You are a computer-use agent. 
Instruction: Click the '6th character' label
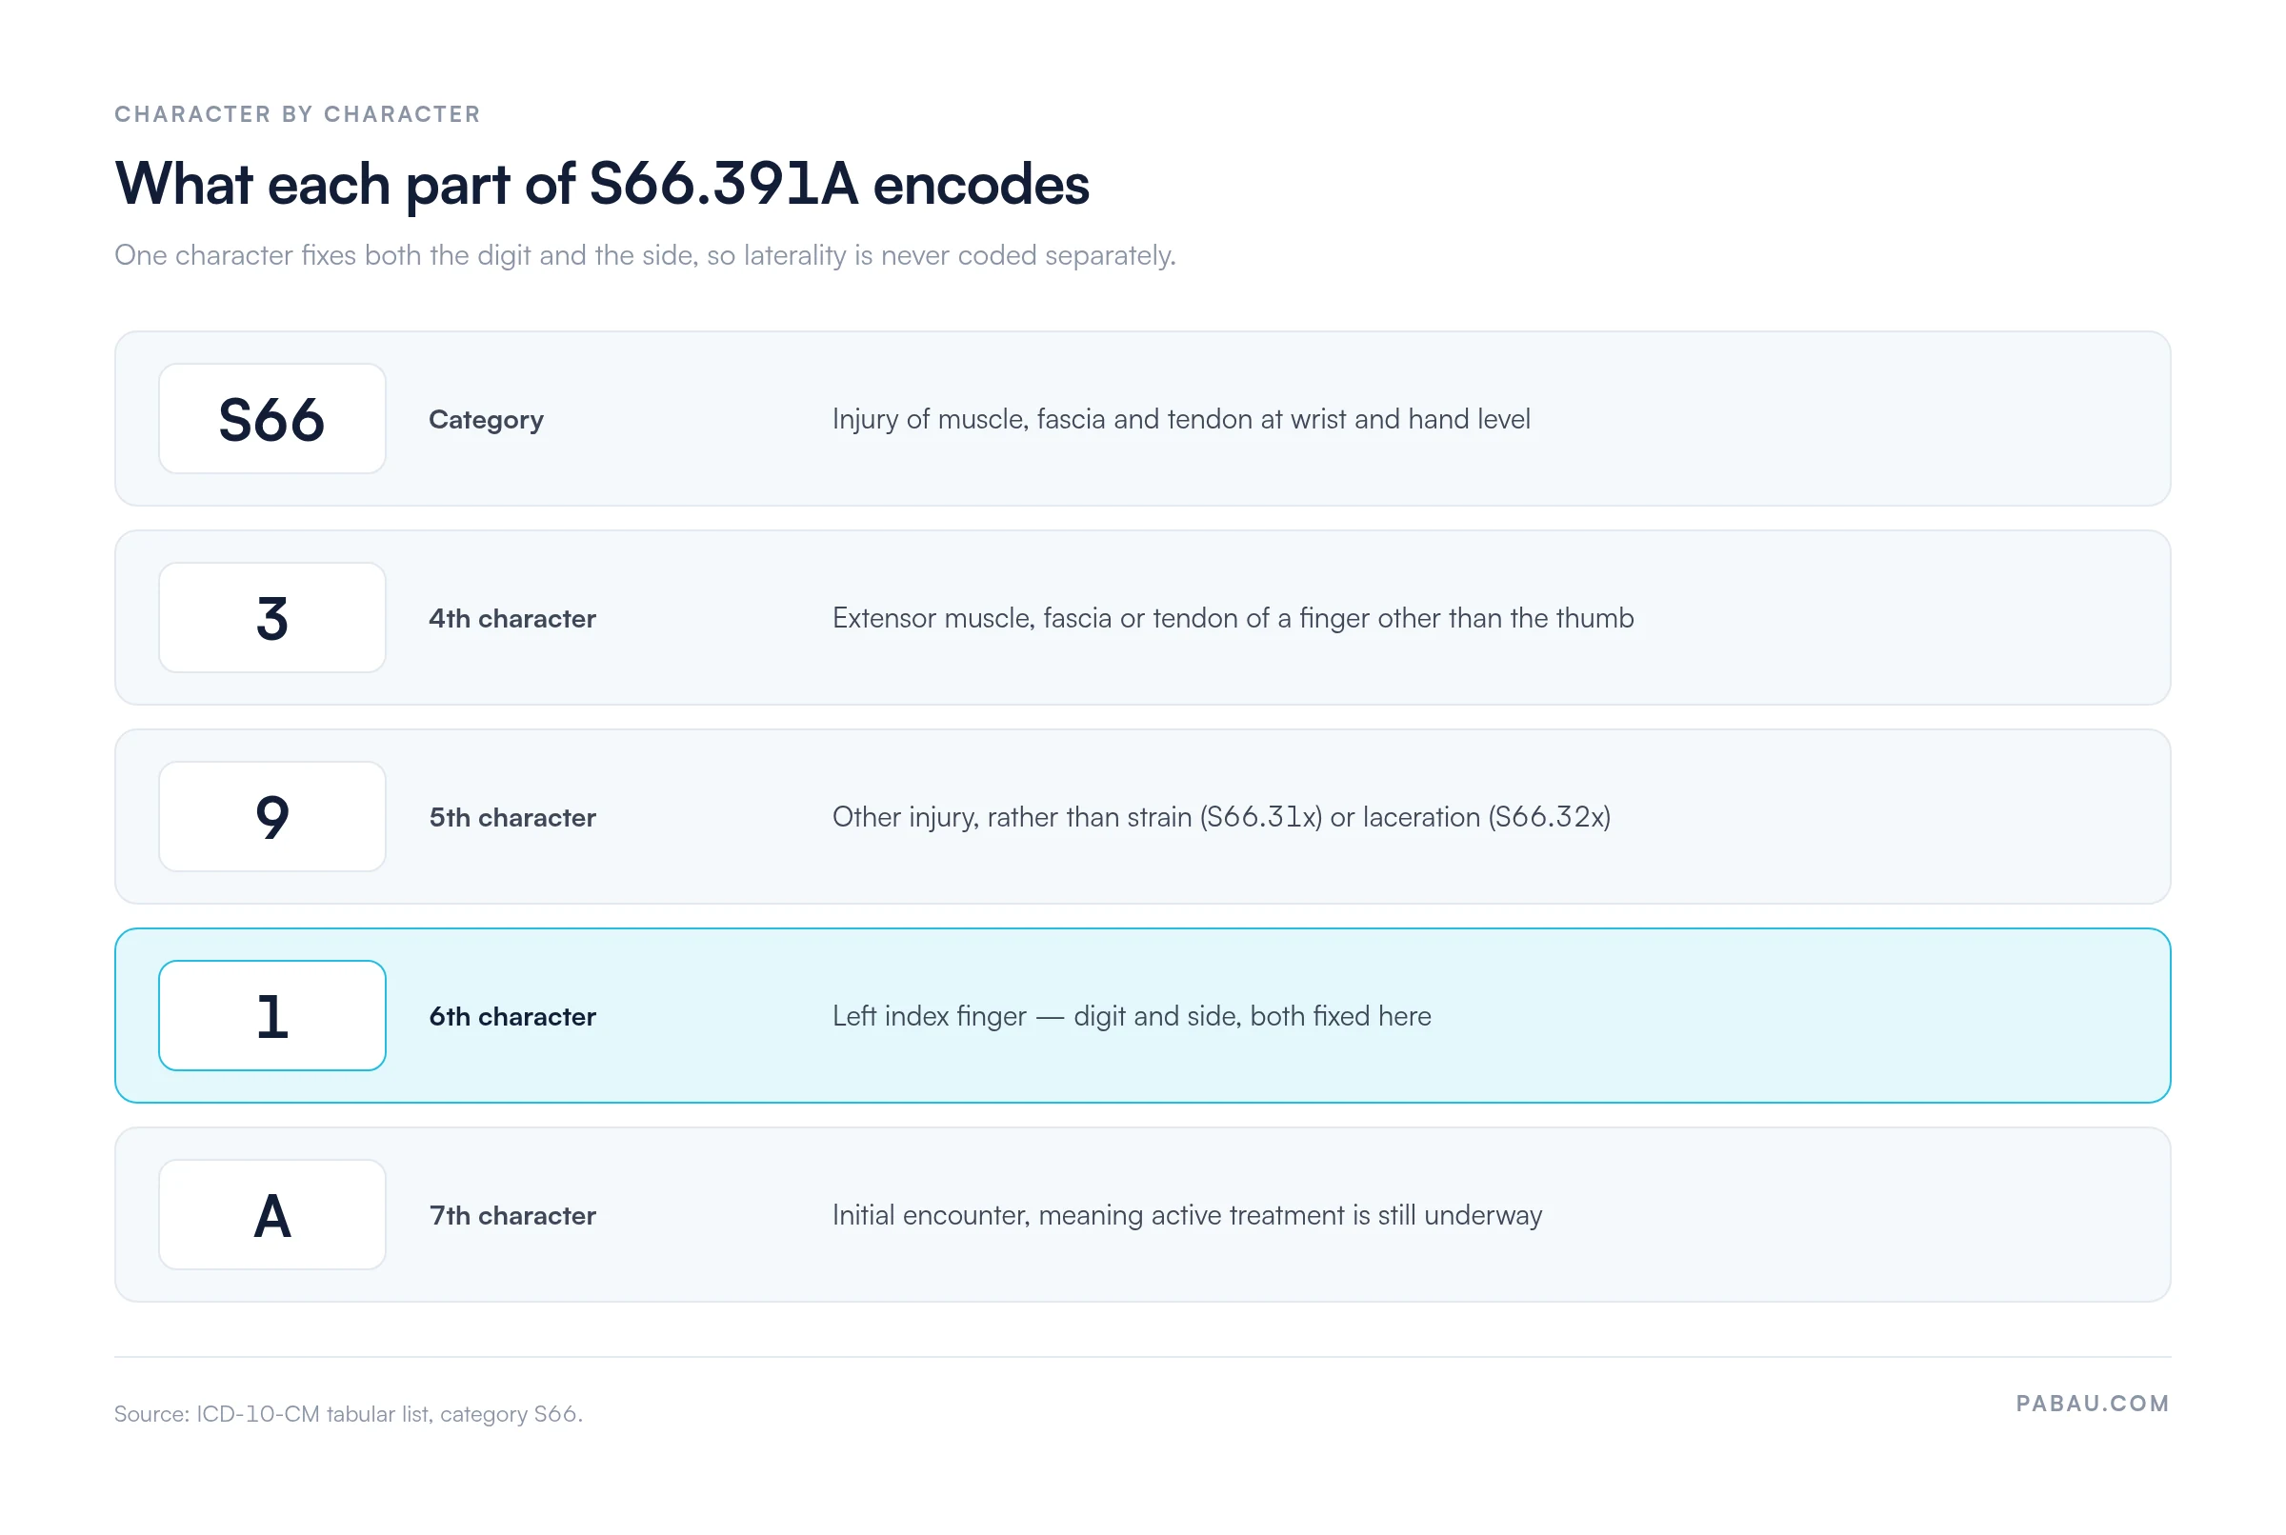[x=513, y=1016]
